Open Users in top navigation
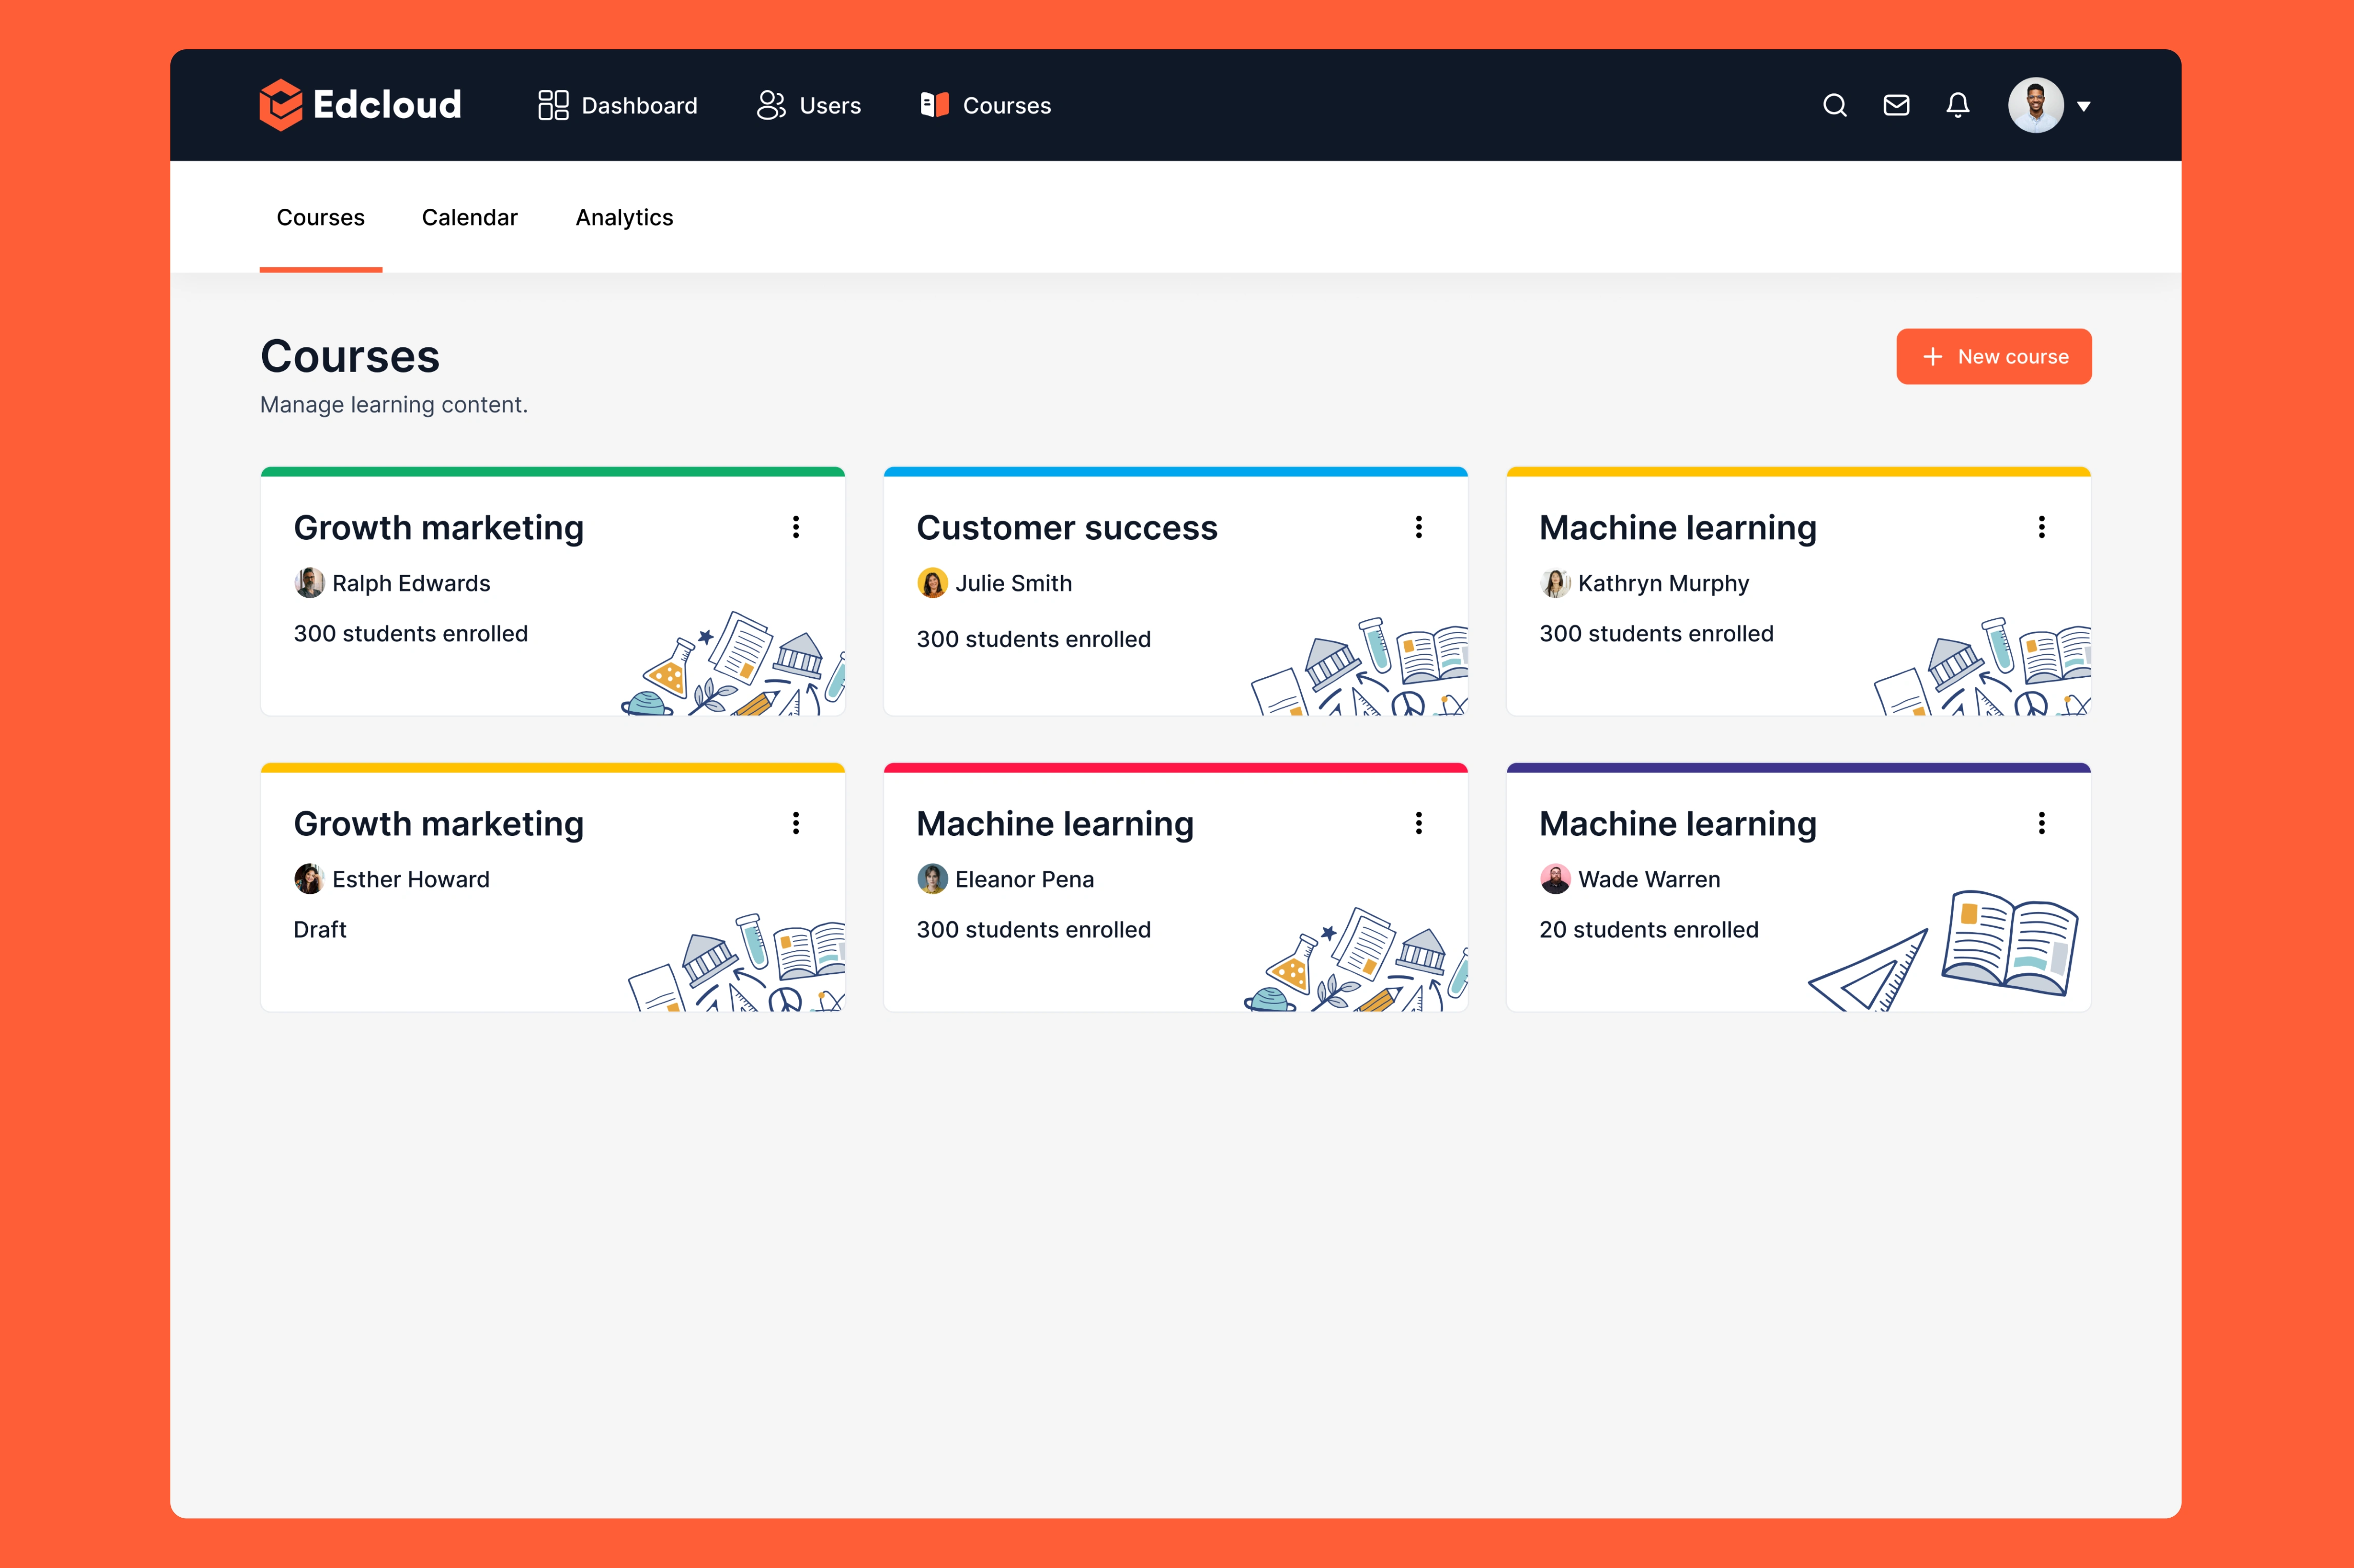The width and height of the screenshot is (2354, 1568). (809, 105)
